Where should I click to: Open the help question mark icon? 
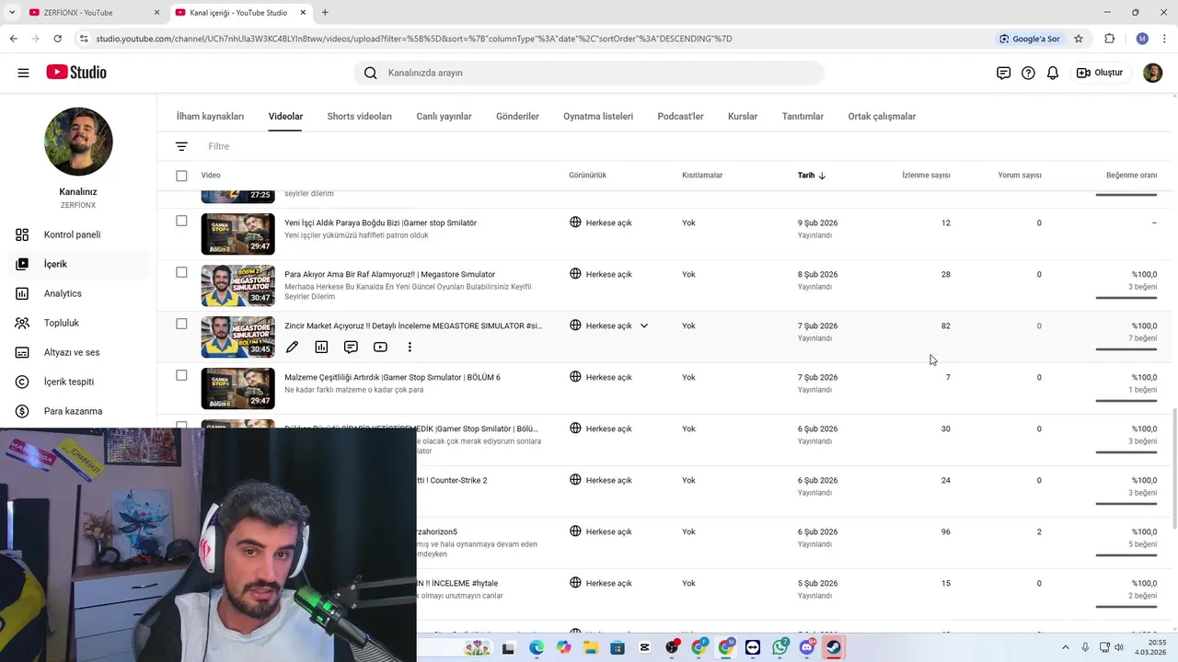[1028, 73]
